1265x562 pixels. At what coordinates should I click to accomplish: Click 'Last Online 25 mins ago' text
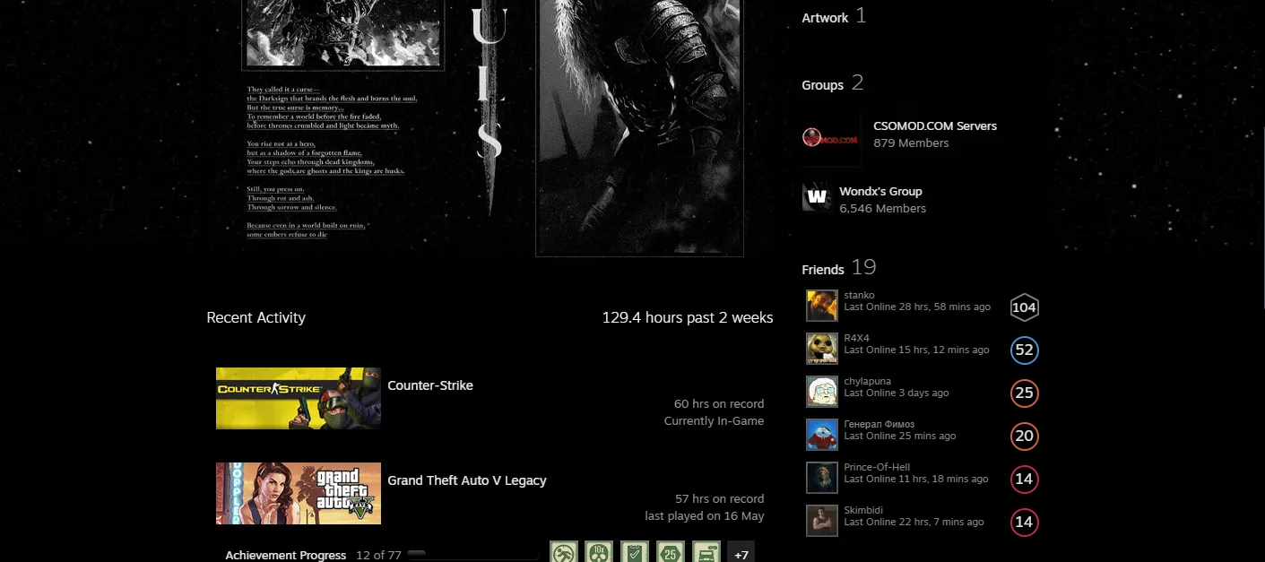point(899,436)
